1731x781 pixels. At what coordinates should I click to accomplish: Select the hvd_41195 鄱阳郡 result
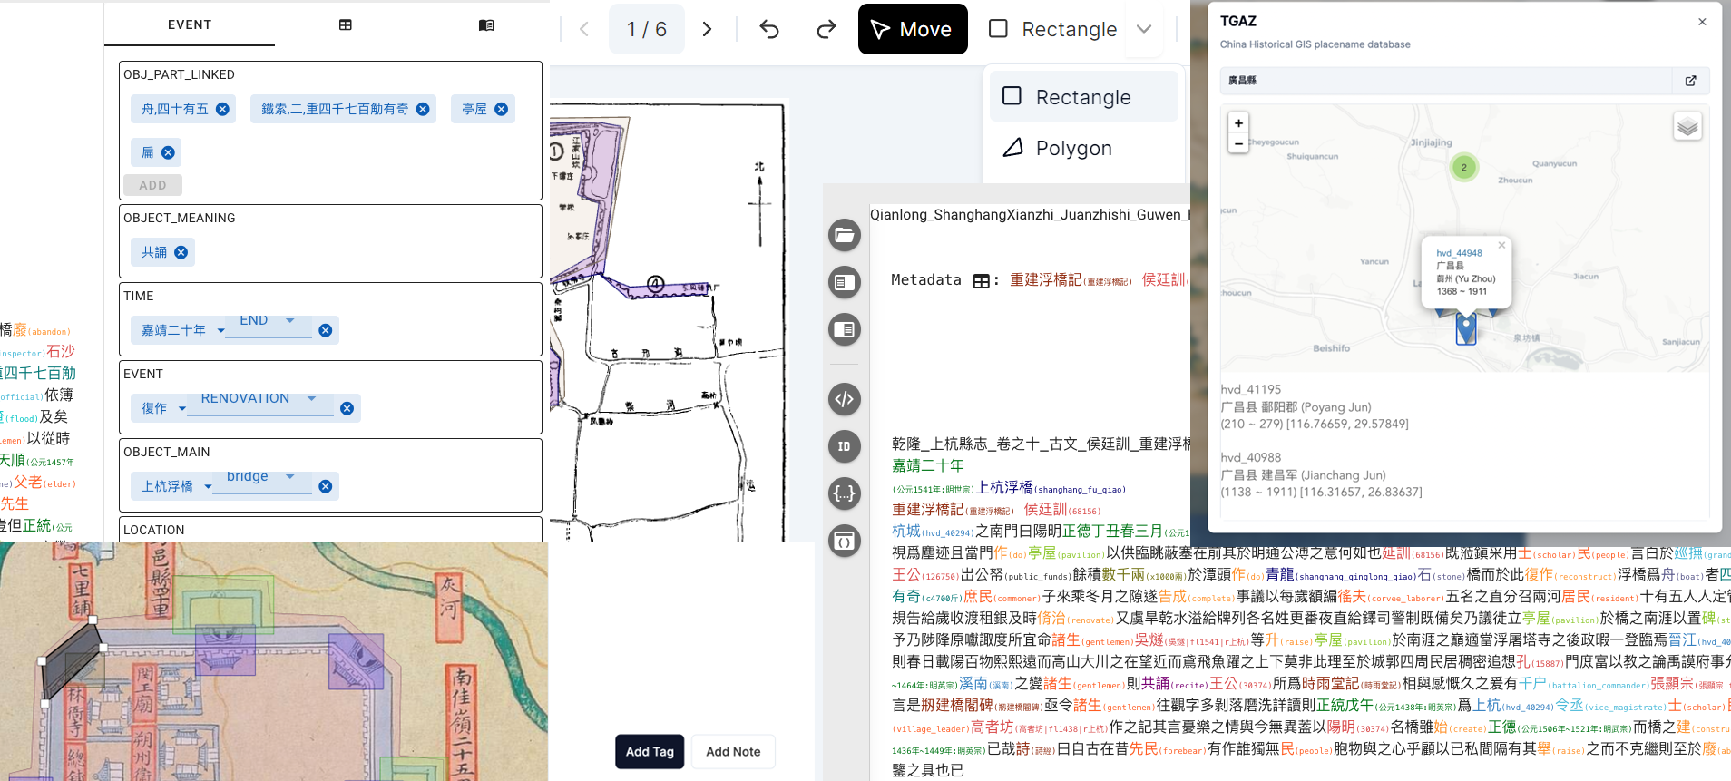(x=1315, y=406)
